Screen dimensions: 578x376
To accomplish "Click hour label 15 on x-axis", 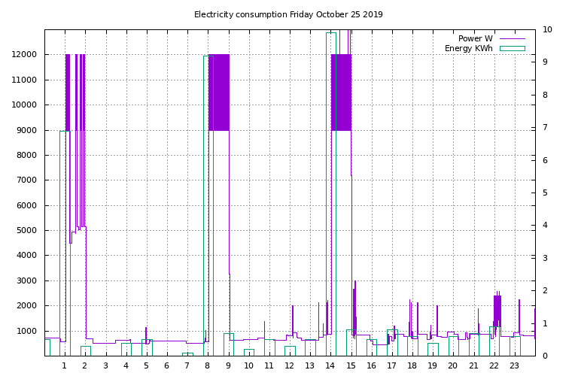I will [x=351, y=365].
